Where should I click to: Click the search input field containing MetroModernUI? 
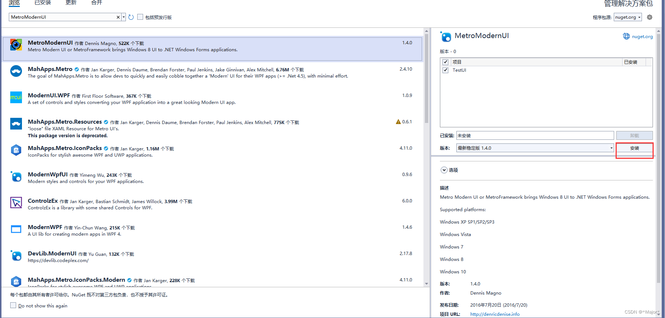click(x=62, y=17)
